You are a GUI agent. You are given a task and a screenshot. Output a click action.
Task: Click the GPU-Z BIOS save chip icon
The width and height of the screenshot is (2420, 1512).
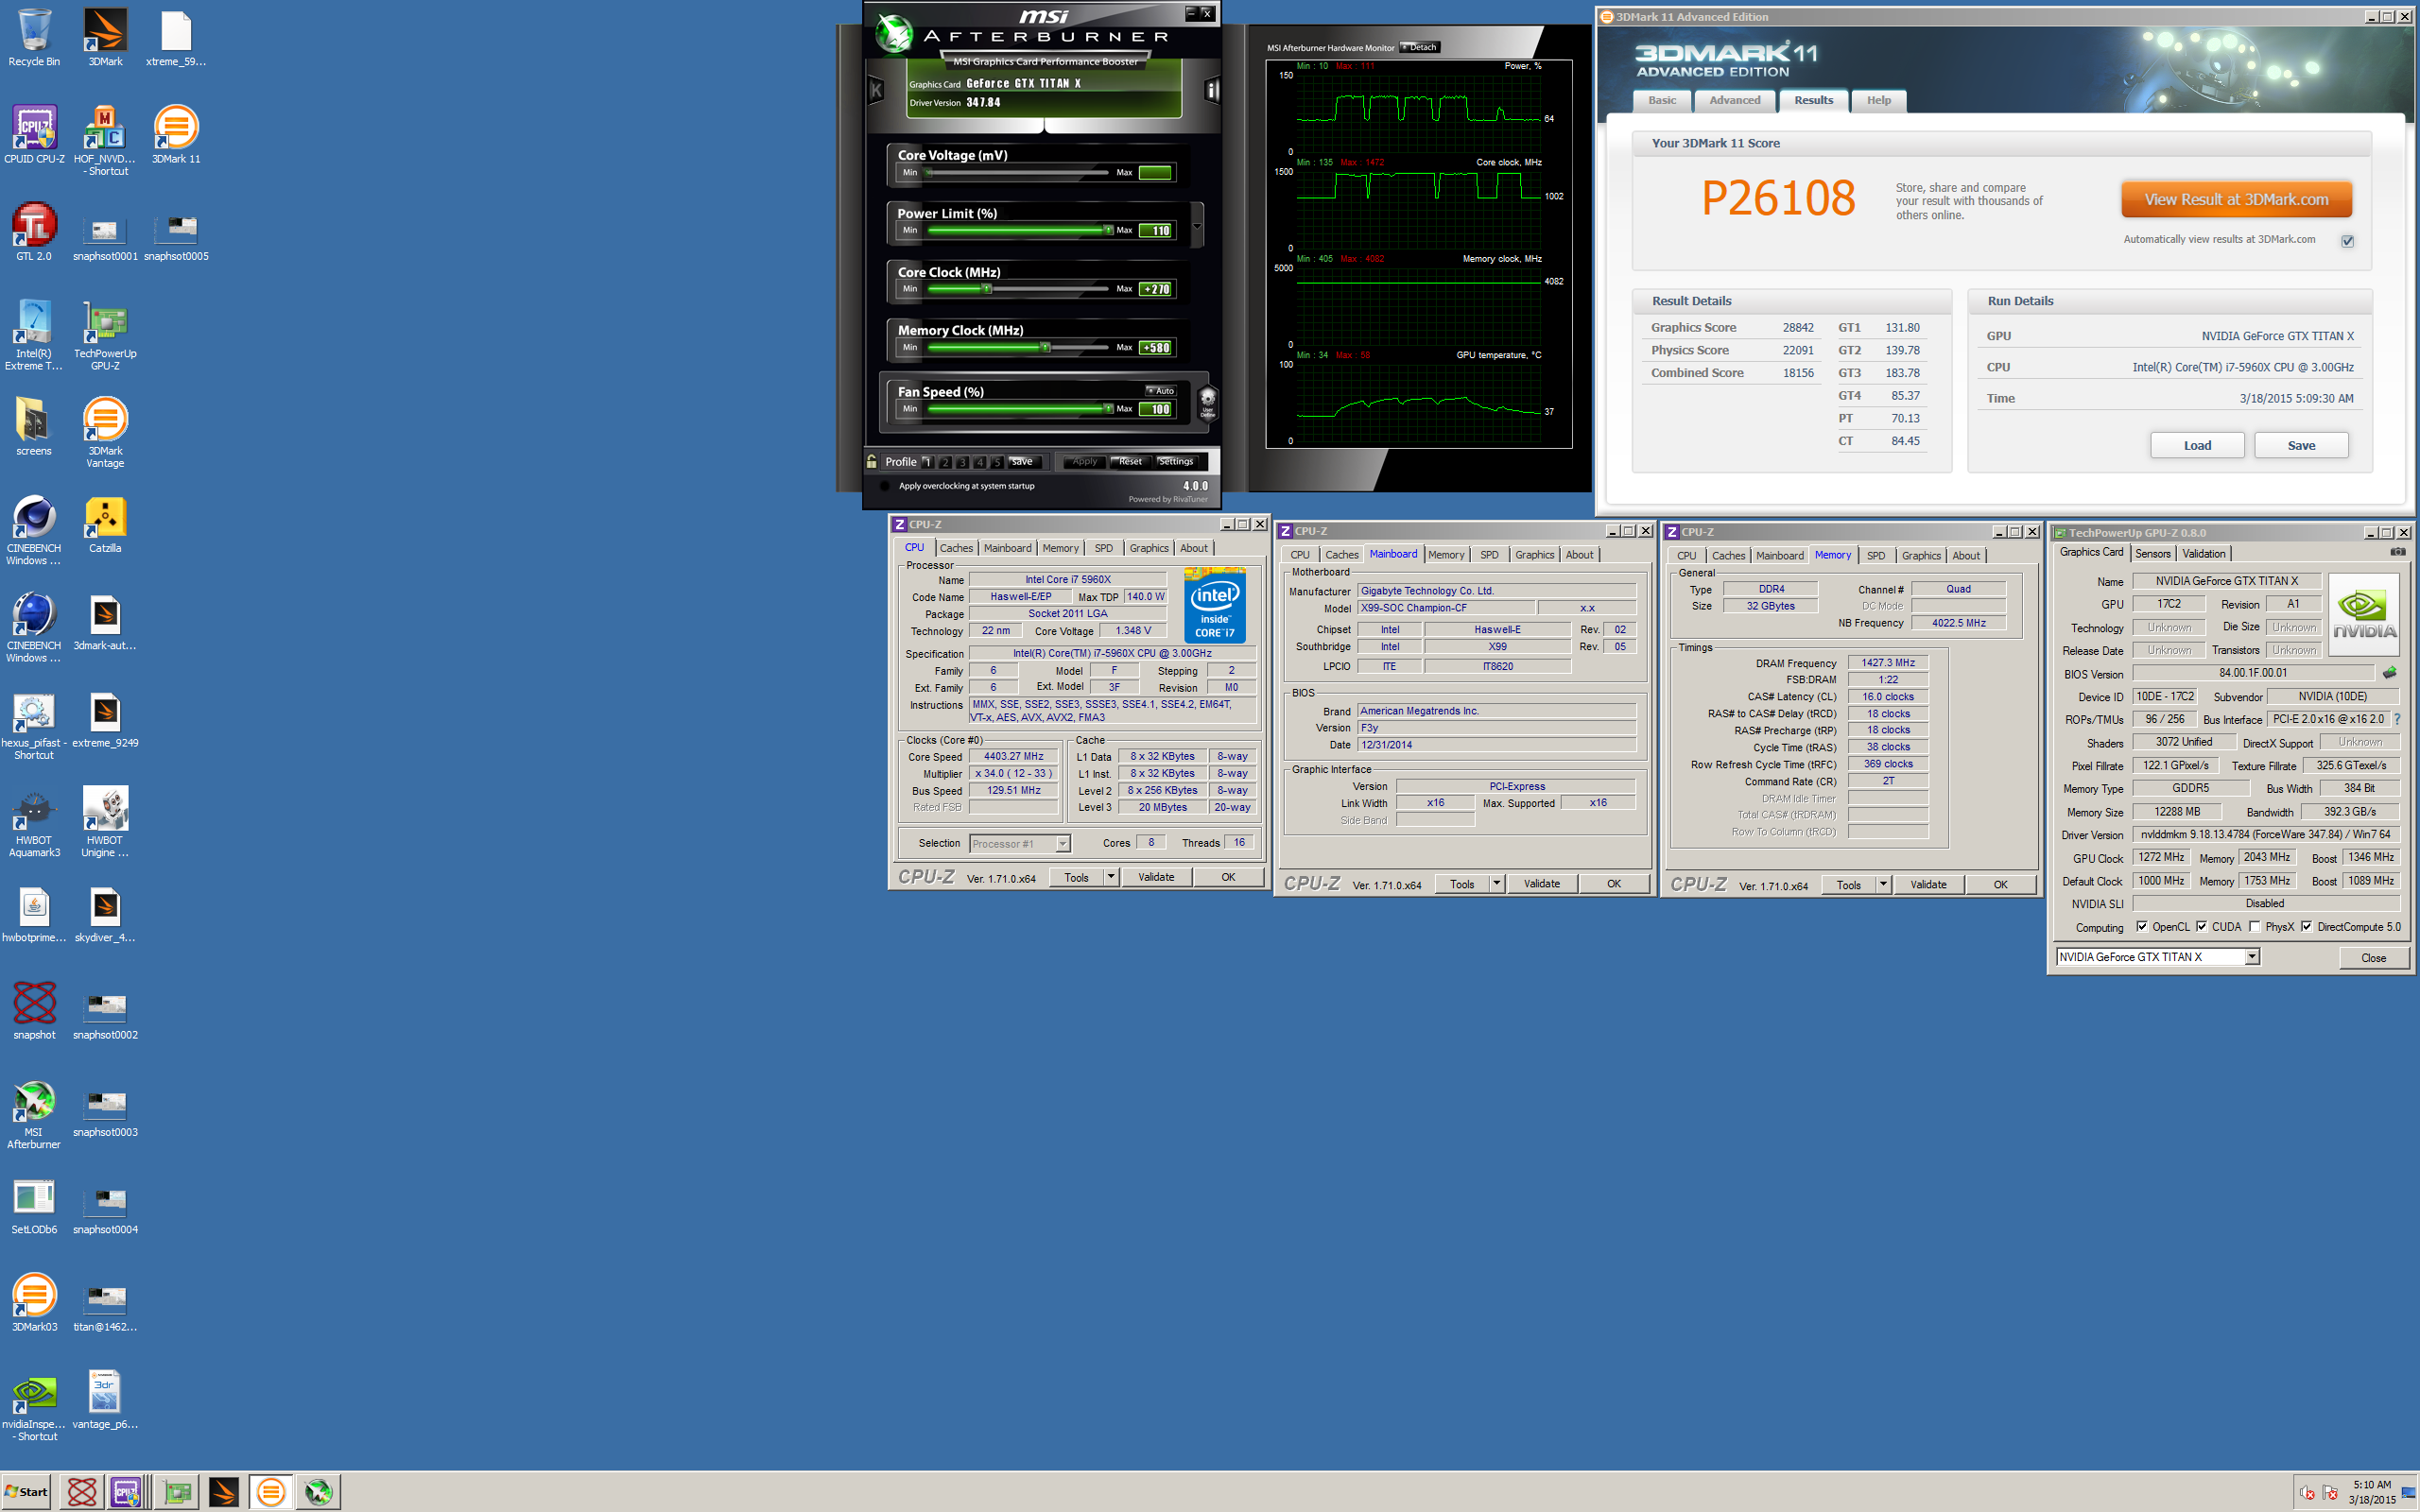pos(2390,673)
